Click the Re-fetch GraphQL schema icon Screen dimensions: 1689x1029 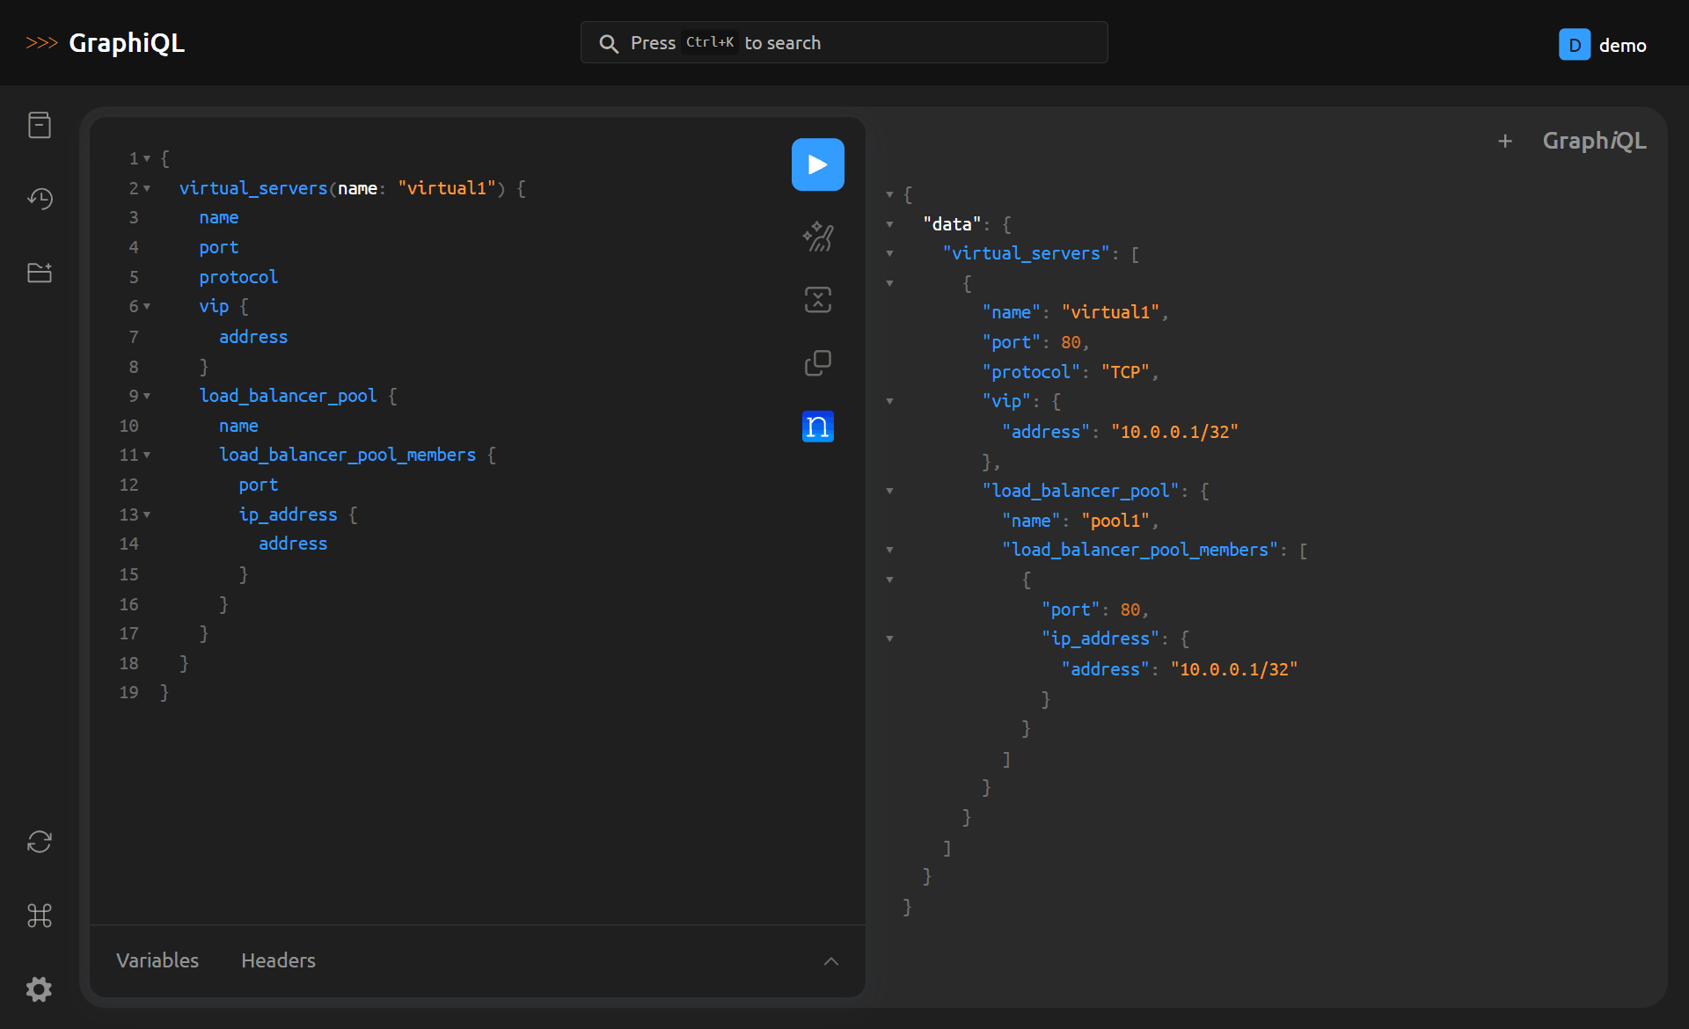coord(40,842)
